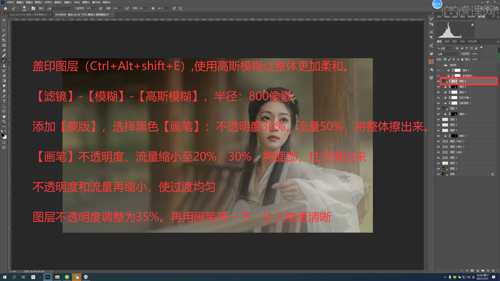The height and width of the screenshot is (281, 500).
Task: Select the Lasso tool
Action: (x=4, y=30)
